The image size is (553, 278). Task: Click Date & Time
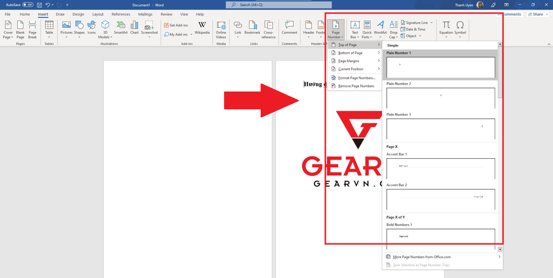[413, 29]
